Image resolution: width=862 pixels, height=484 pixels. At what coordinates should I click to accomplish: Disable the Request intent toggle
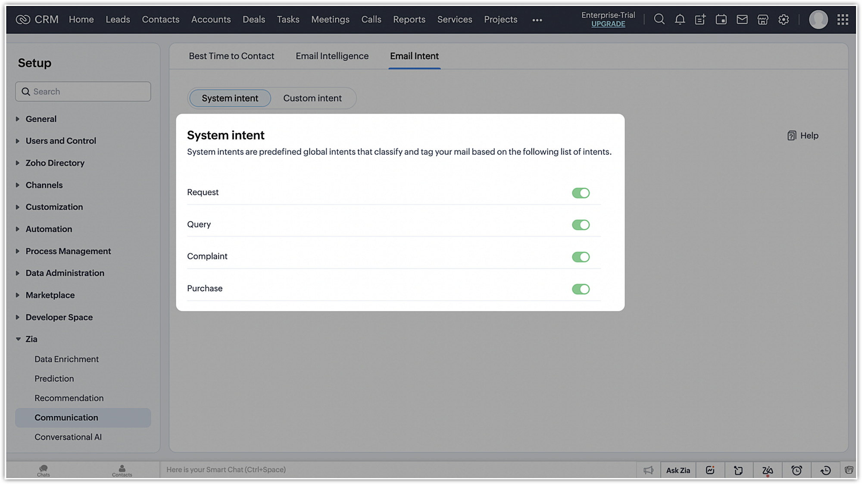click(581, 193)
